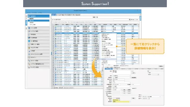
Task: Toggle the unchecked checkbox at the detail window's upper right
Action: pos(148,73)
